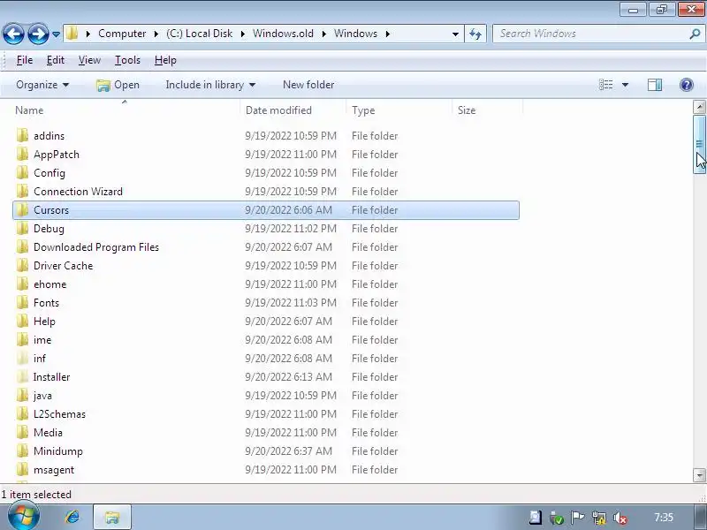The width and height of the screenshot is (707, 530).
Task: Open network status tray icon
Action: click(x=599, y=518)
